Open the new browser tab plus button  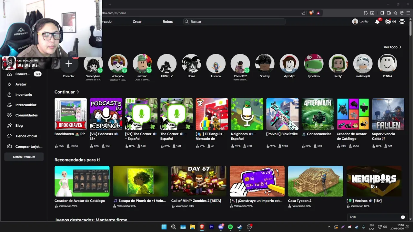110,4
